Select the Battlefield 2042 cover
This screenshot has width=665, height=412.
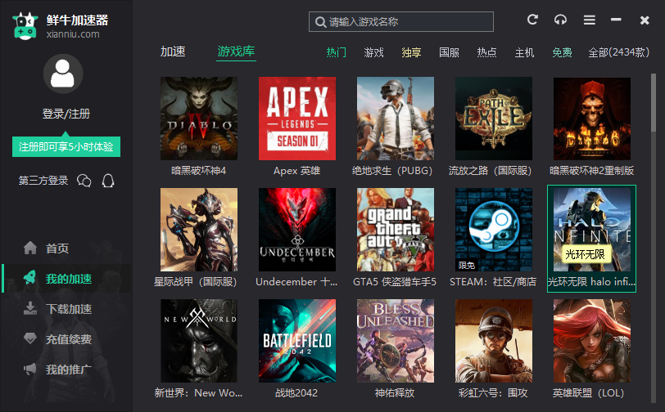click(297, 341)
